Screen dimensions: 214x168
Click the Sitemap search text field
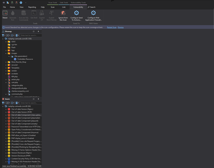[x=30, y=35]
